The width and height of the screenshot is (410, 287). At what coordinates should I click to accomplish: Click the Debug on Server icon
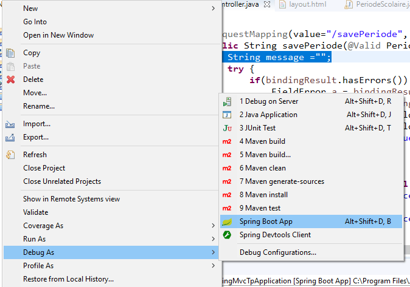click(227, 101)
